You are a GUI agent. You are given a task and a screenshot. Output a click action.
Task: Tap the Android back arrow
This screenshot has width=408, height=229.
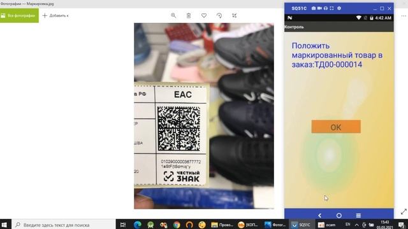click(320, 215)
